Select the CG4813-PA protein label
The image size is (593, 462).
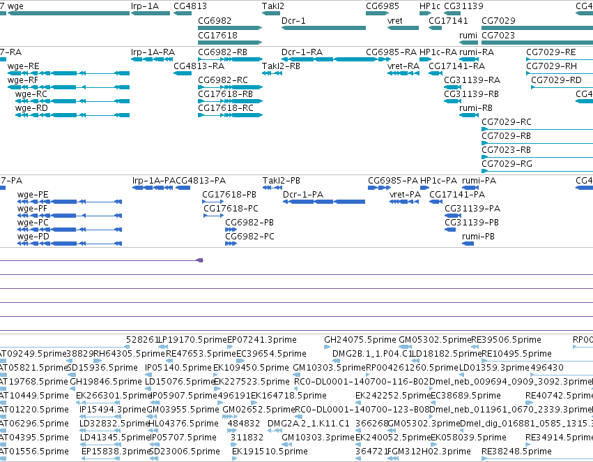click(201, 181)
